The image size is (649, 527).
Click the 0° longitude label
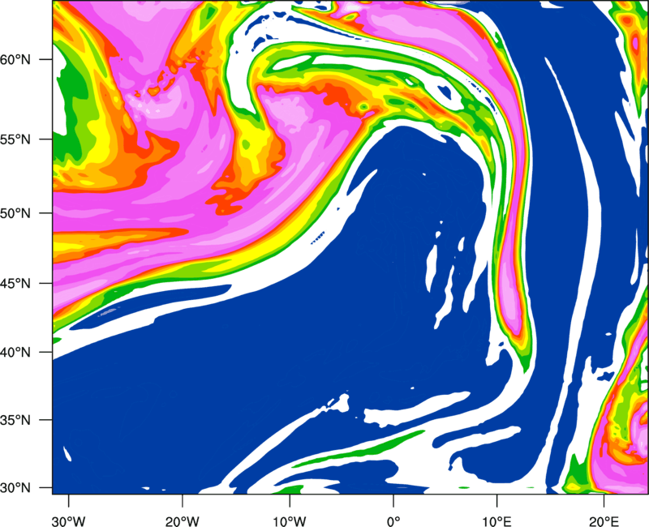coord(393,521)
